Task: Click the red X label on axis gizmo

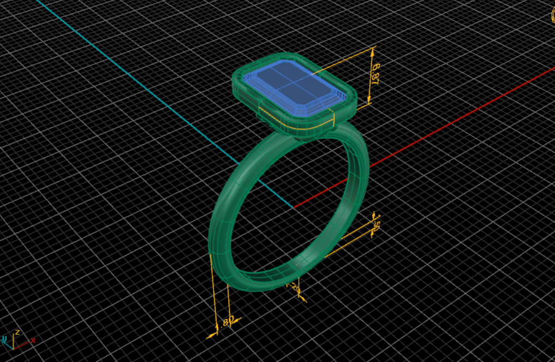Action: [33, 341]
